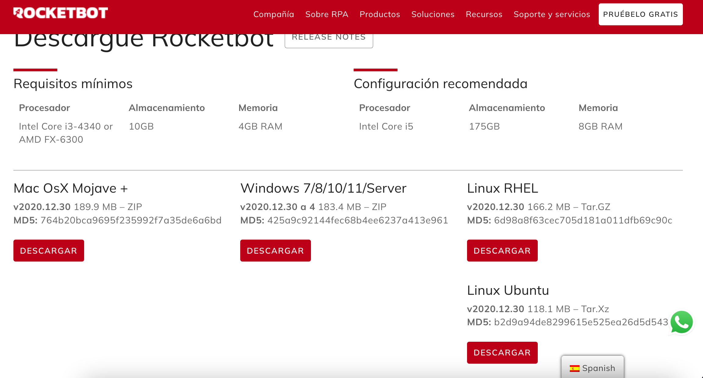Click the Mac OsX Mojave + heading
Screen dimensions: 703x378
pyautogui.click(x=71, y=188)
